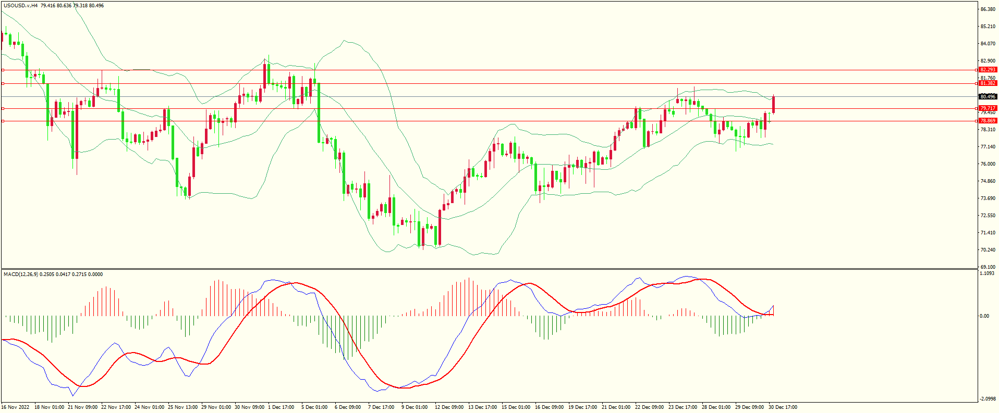The height and width of the screenshot is (413, 999).
Task: Select the 78.869 red price level label
Action: [x=988, y=121]
